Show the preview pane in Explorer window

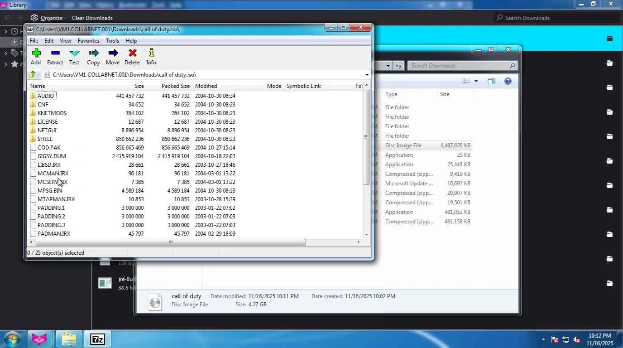tap(491, 81)
